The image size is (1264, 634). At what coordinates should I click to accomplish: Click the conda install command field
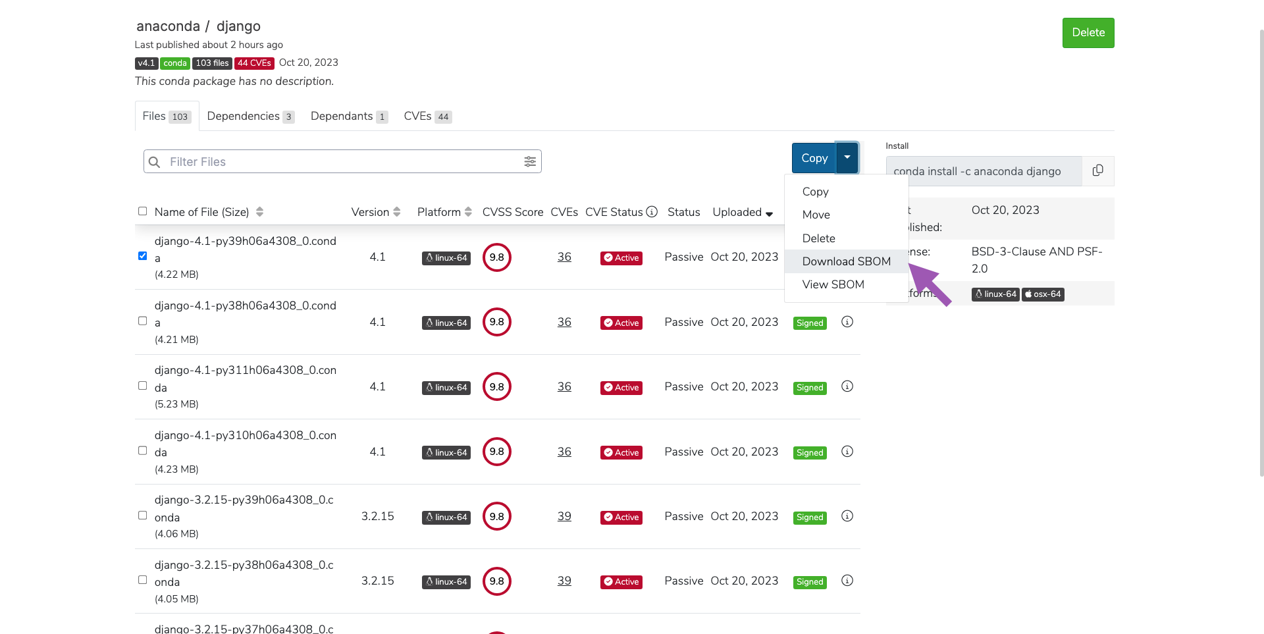[984, 171]
